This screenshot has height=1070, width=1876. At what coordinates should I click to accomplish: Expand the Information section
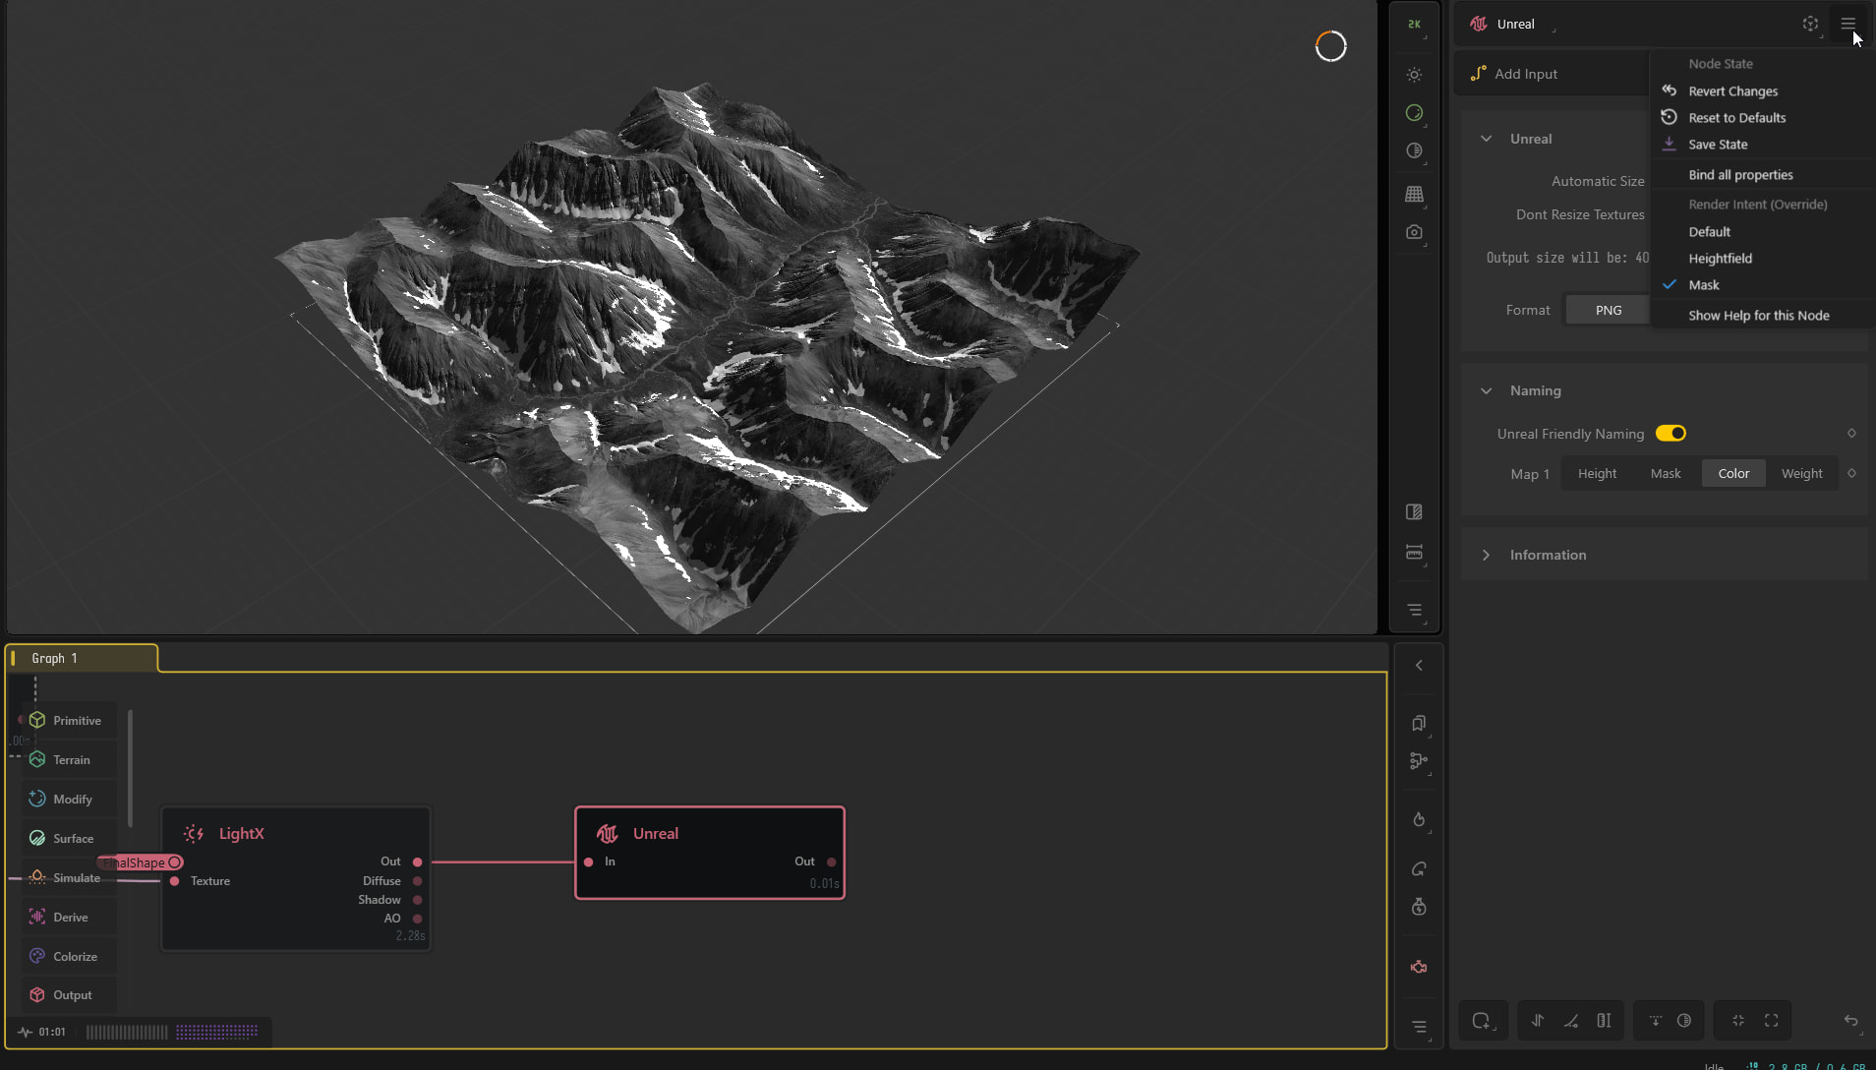click(x=1486, y=555)
